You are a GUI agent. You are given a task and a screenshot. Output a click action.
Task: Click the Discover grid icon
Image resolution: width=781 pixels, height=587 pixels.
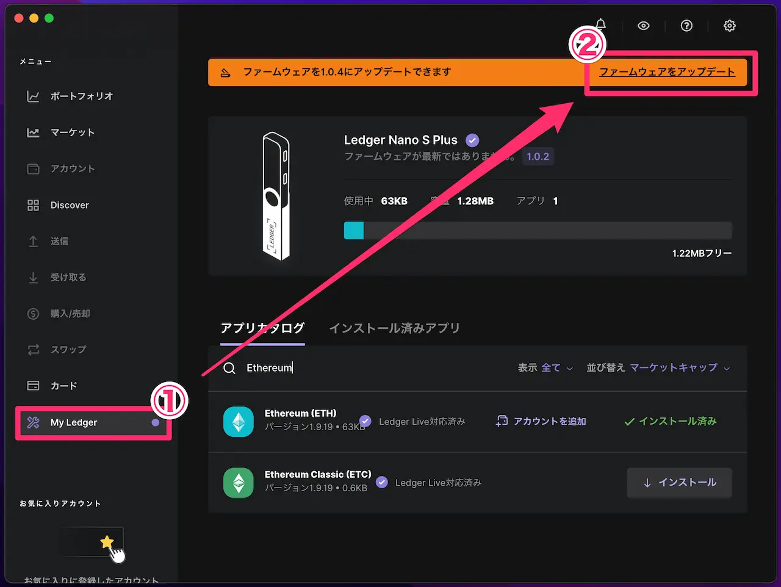click(33, 205)
